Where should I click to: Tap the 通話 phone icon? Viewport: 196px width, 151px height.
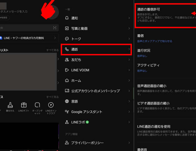tap(67, 49)
